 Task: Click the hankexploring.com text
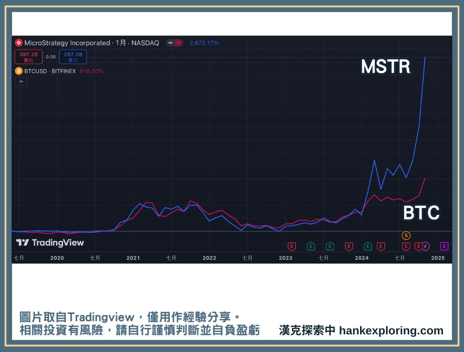pyautogui.click(x=391, y=330)
